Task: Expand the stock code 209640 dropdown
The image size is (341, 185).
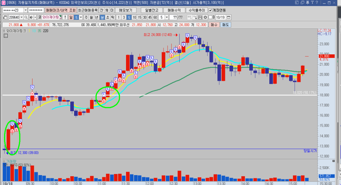Action: pyautogui.click(x=22, y=17)
